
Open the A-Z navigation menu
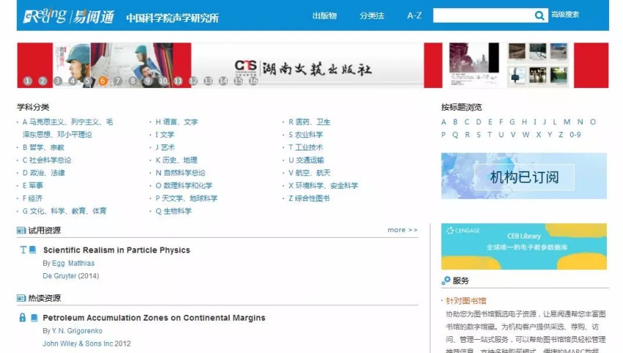(415, 15)
